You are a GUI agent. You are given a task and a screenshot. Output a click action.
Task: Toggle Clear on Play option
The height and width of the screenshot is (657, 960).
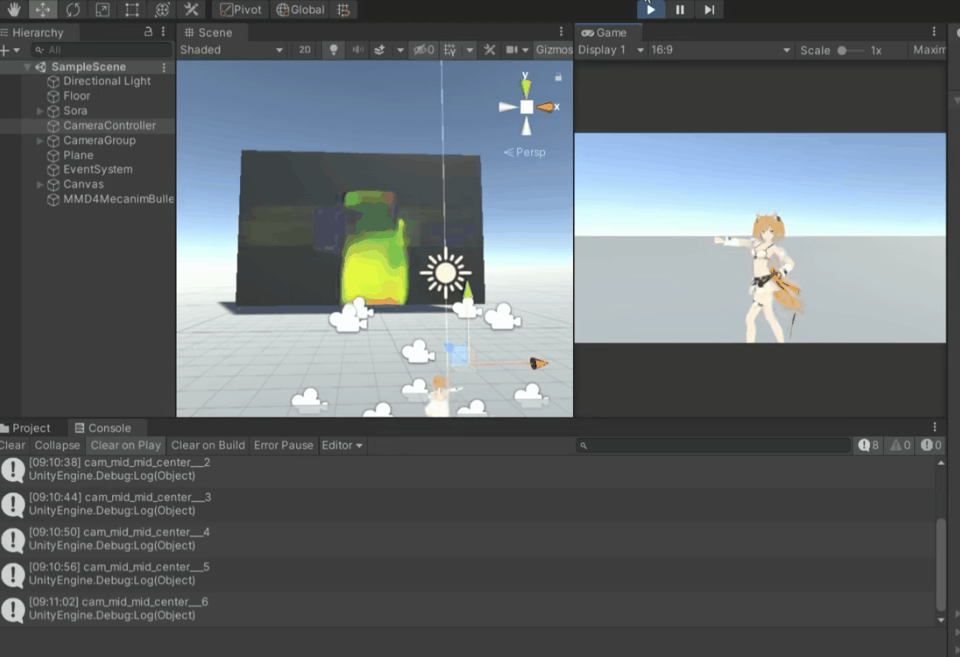tap(126, 445)
